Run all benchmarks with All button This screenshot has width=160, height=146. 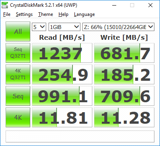[18, 31]
